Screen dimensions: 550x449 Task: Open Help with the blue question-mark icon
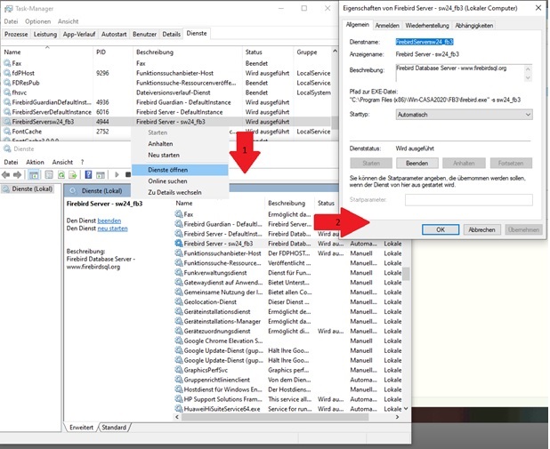pos(89,174)
